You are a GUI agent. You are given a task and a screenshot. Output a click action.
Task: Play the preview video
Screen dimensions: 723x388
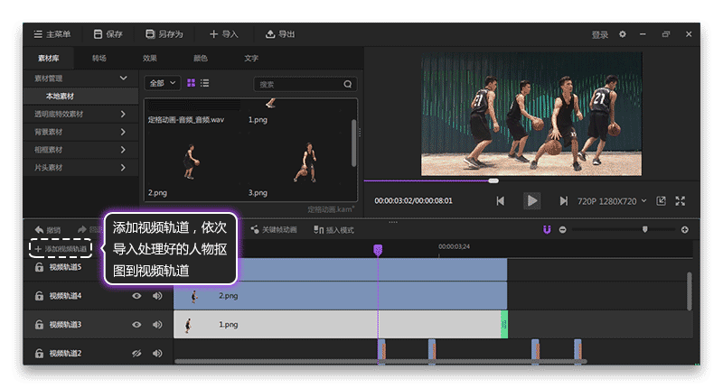pyautogui.click(x=532, y=201)
